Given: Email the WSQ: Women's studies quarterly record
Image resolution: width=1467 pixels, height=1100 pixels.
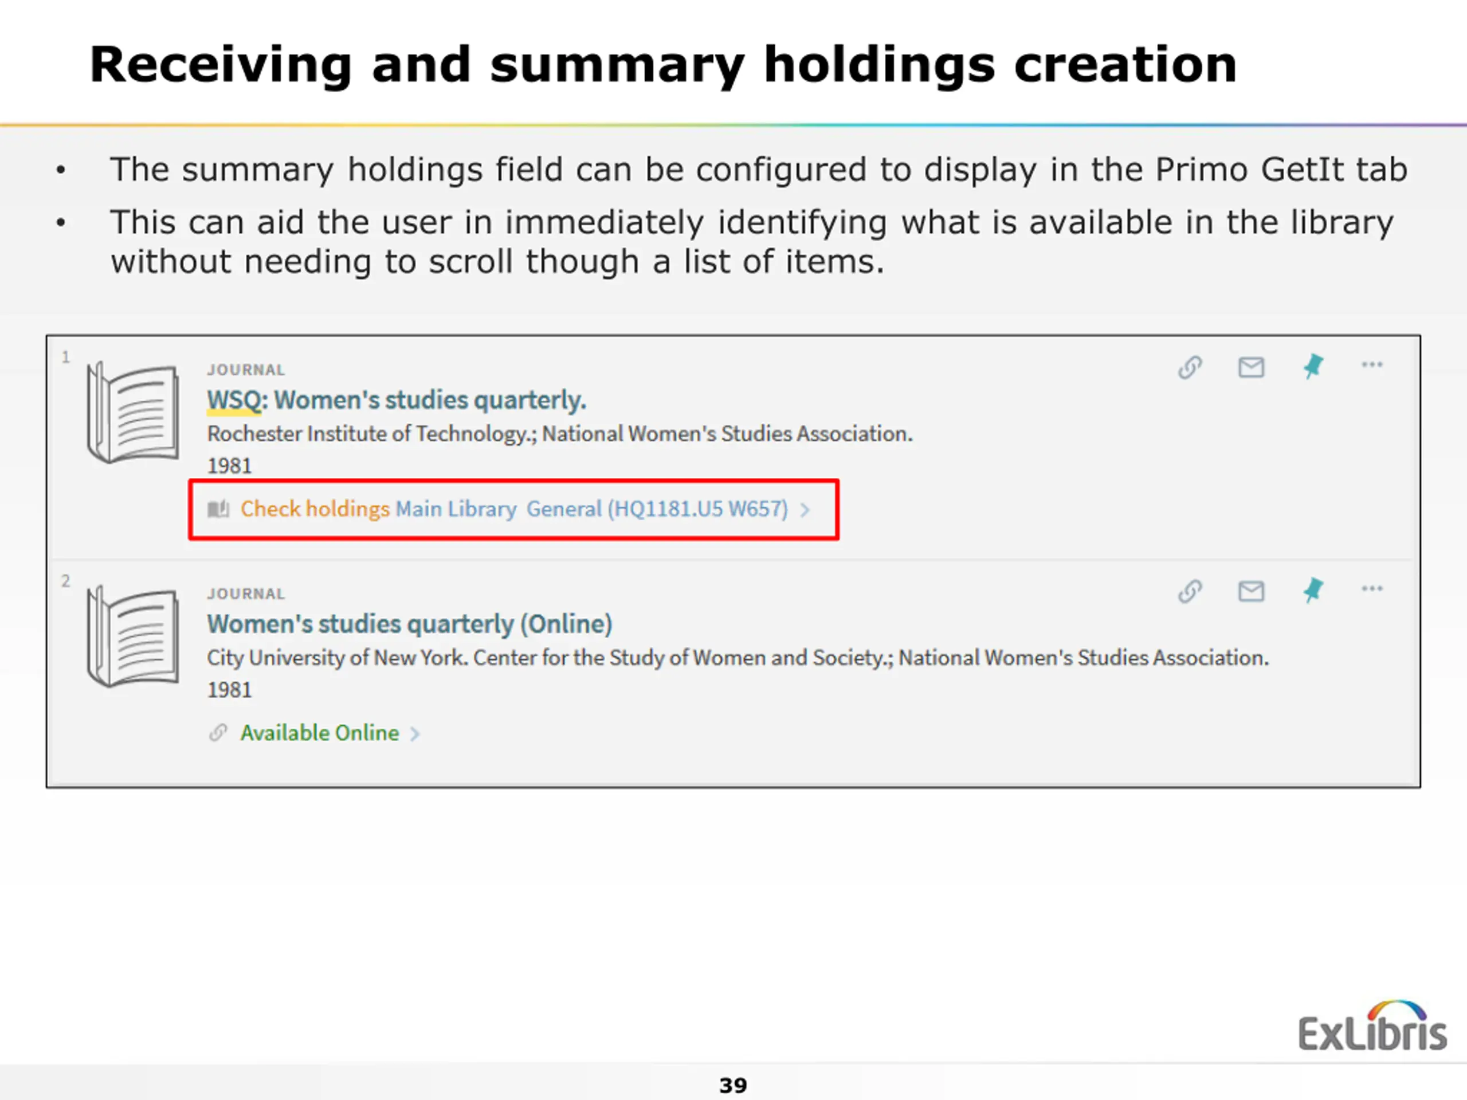Looking at the screenshot, I should (1251, 367).
